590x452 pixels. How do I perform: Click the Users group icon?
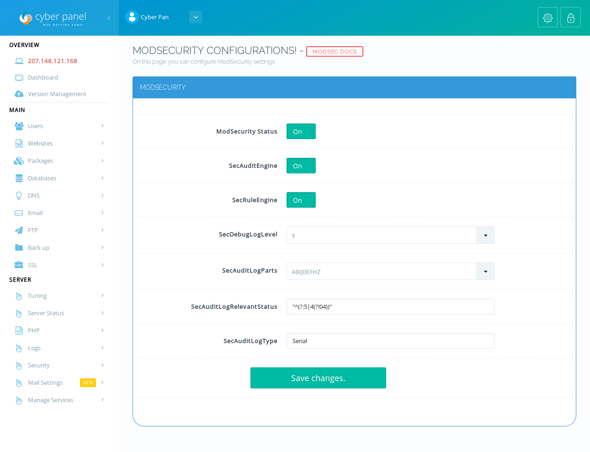point(19,126)
